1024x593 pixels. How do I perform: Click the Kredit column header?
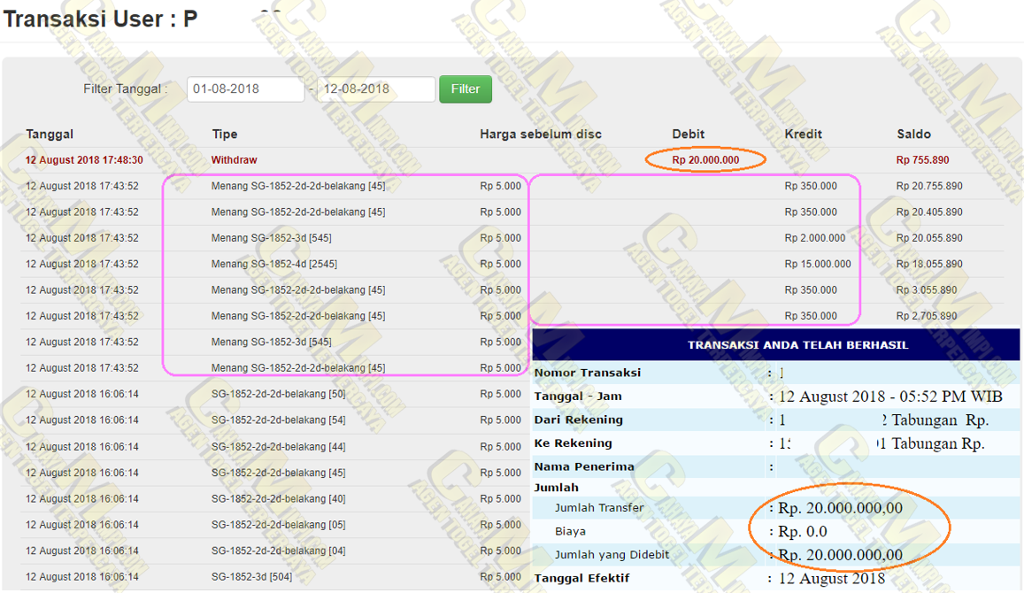(803, 135)
